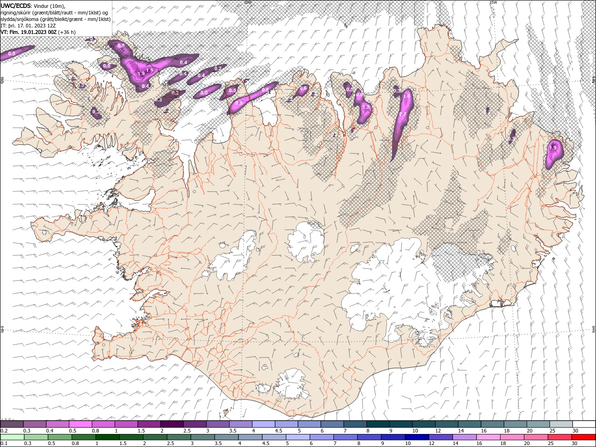The height and width of the screenshot is (447, 596).
Task: Click the '20W' longitude label at top
Action: [x=247, y=2]
